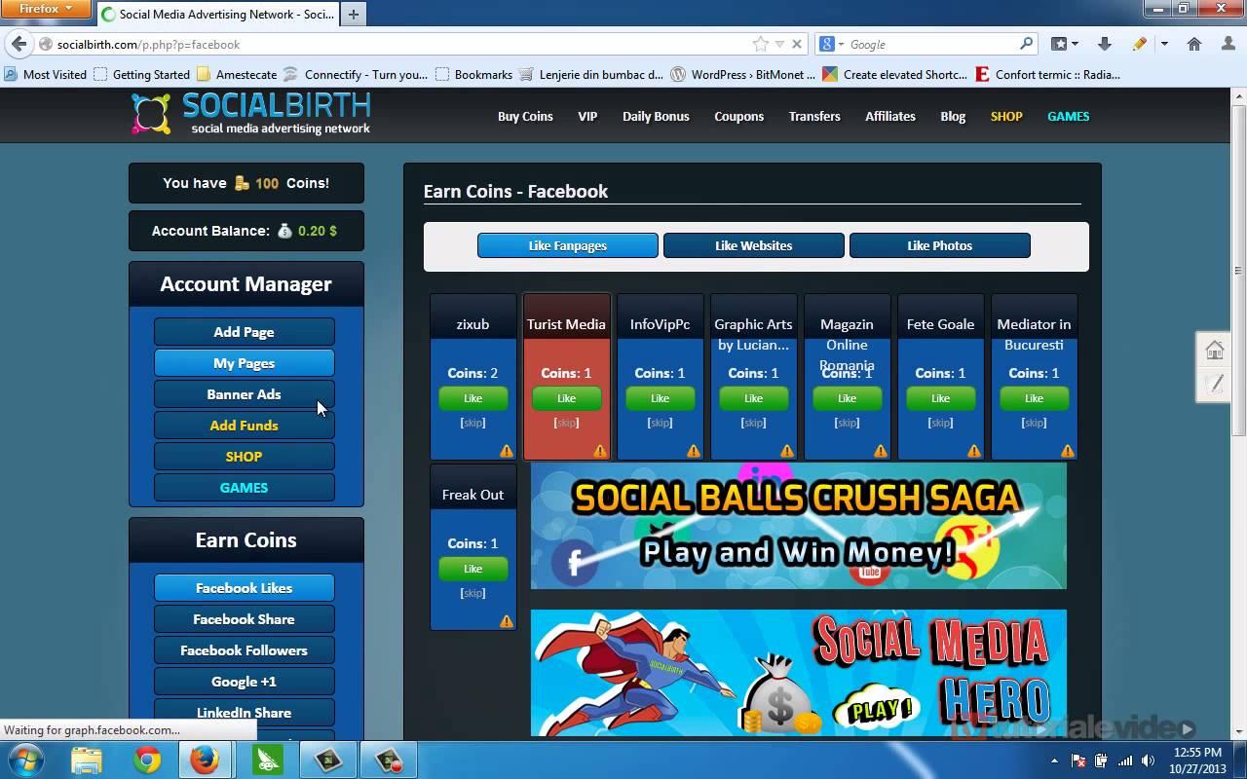The height and width of the screenshot is (779, 1247).
Task: Open the Affiliates menu item
Action: 890,116
